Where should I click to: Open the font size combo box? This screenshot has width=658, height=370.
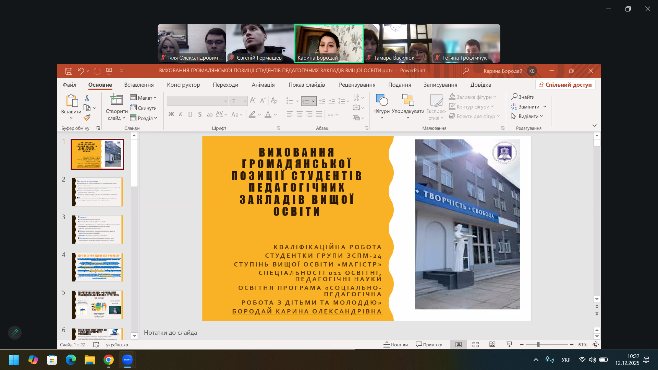238,101
